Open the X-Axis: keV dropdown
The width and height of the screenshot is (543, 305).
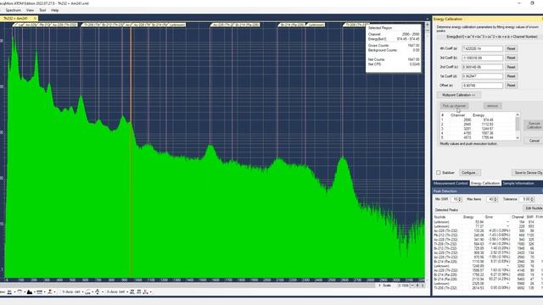117,292
